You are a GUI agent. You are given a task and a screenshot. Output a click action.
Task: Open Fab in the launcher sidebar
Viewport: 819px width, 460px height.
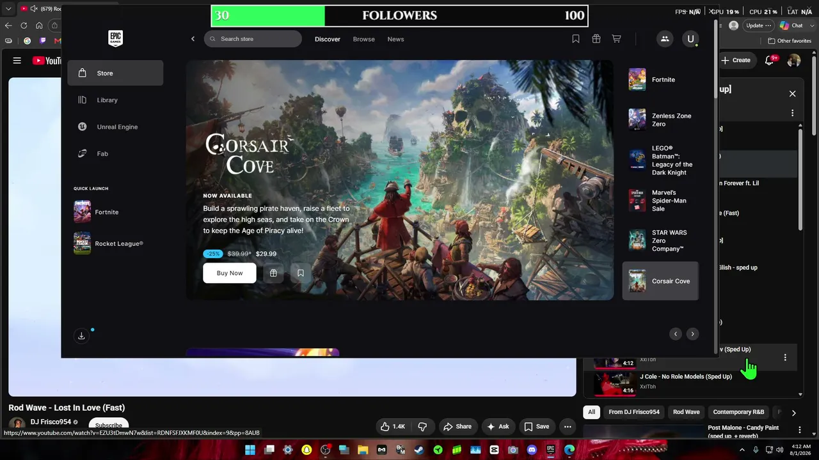click(115, 153)
